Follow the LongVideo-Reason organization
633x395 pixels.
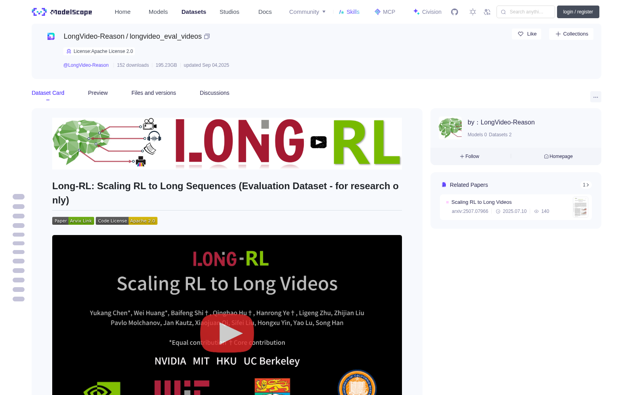click(470, 156)
